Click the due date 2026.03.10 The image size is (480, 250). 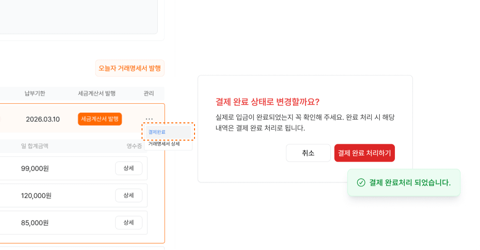pyautogui.click(x=43, y=119)
